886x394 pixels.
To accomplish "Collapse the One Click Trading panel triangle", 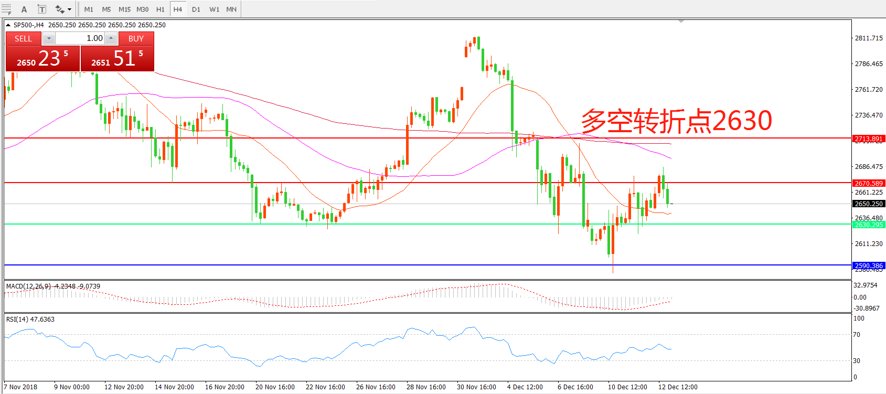I will 8,25.
